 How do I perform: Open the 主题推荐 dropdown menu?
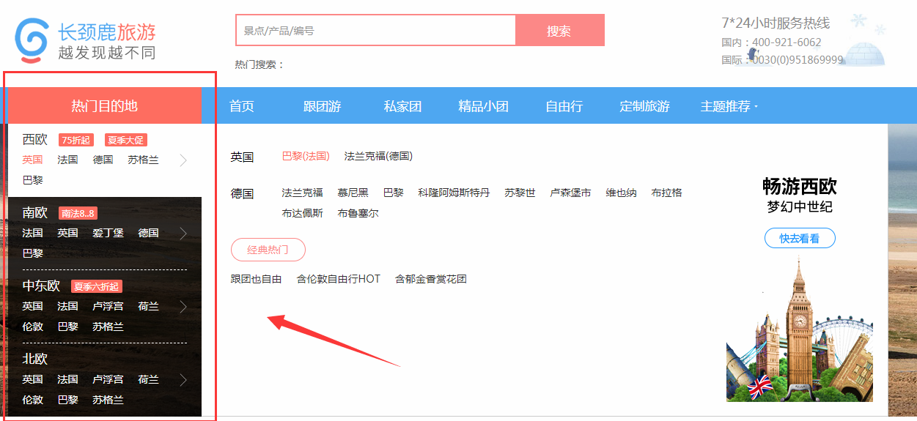729,107
